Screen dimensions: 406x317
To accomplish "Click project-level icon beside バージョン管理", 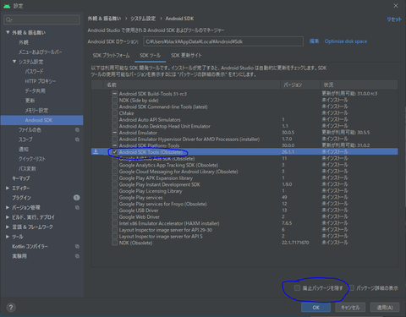I will (77, 208).
